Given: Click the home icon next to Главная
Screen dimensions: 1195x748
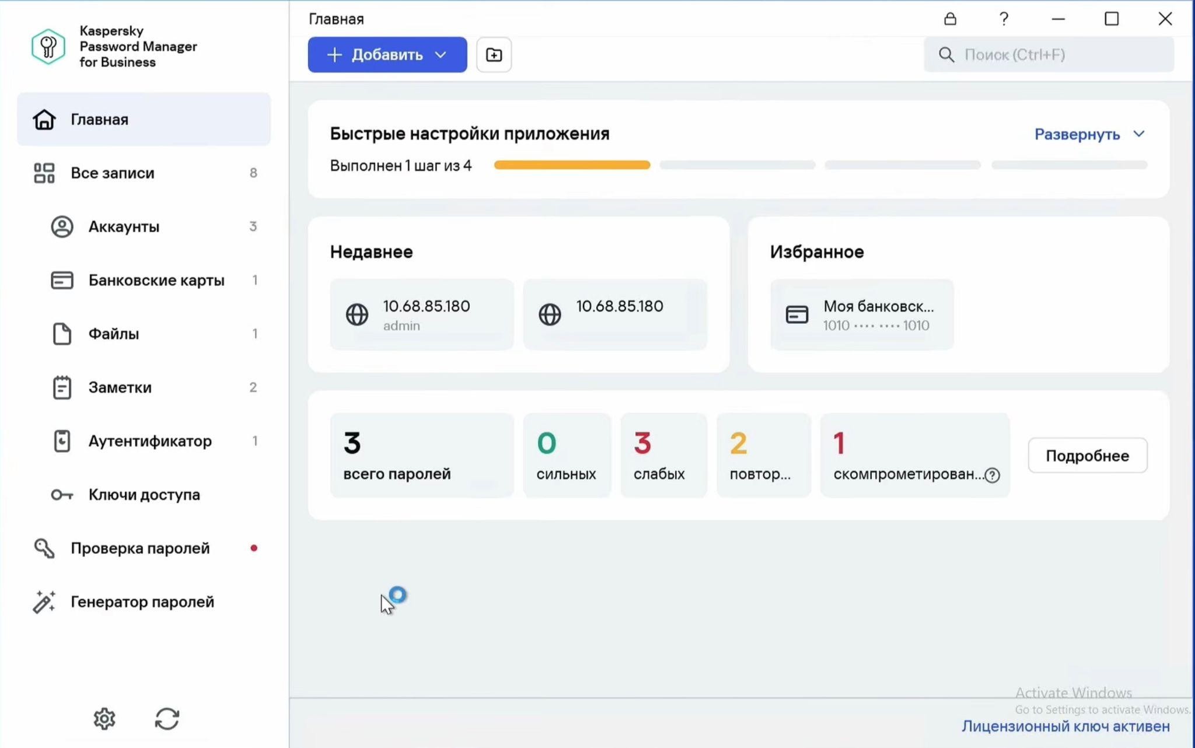Looking at the screenshot, I should pyautogui.click(x=44, y=119).
